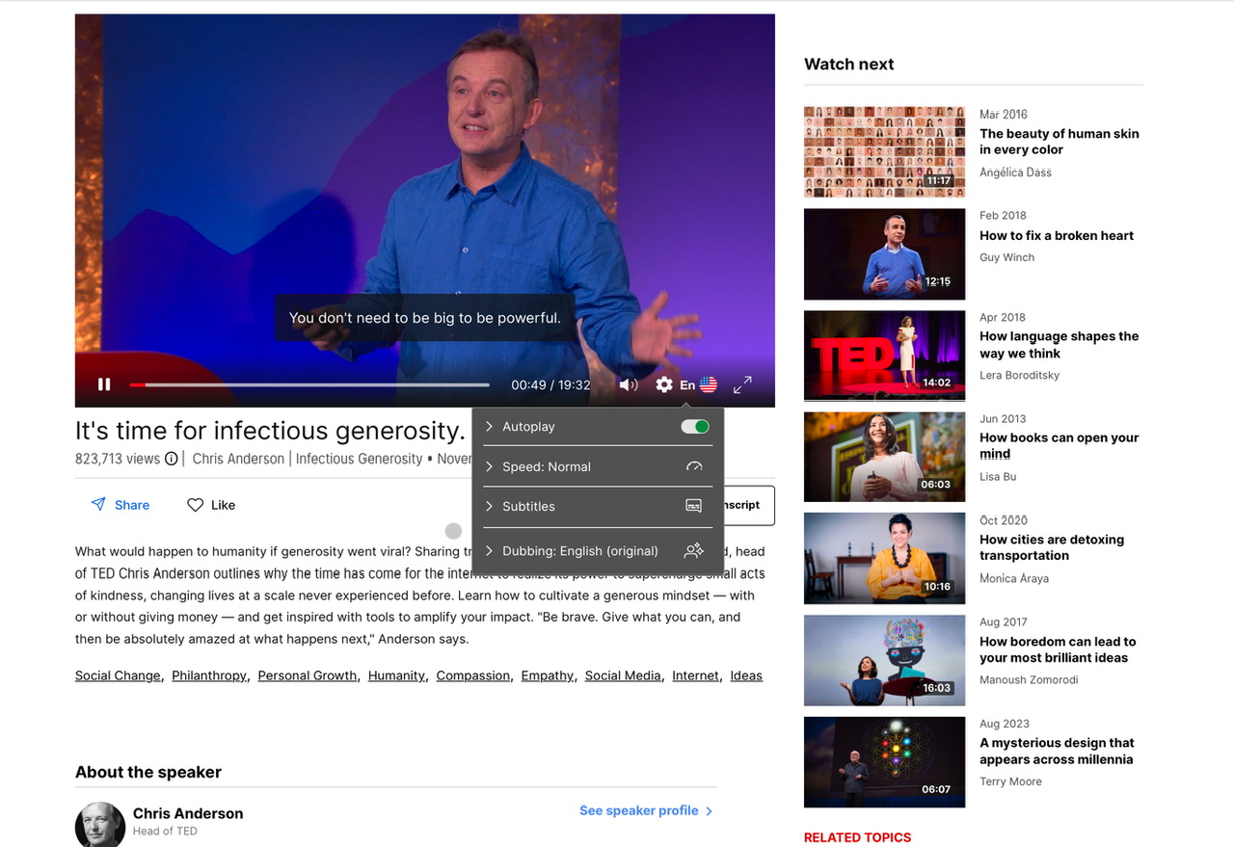The image size is (1234, 847).
Task: Click speaker name Guy Winch
Action: coord(1006,257)
